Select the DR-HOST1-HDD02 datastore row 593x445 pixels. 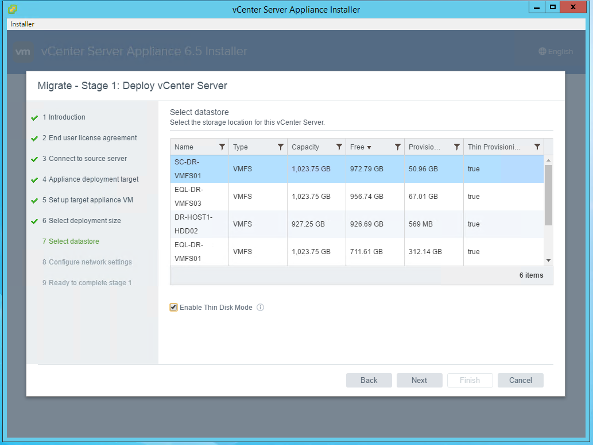click(356, 224)
